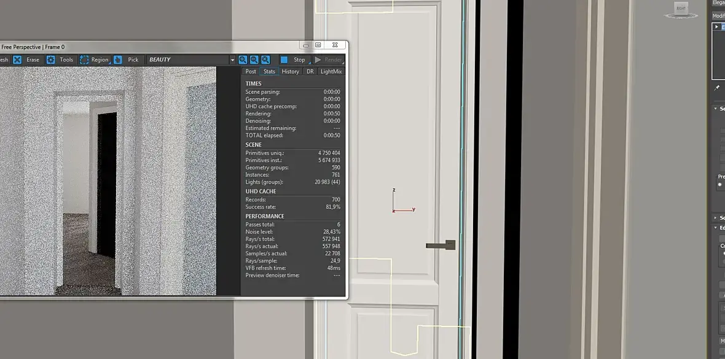This screenshot has height=359, width=725.
Task: Click the gear Tools icon
Action: coord(51,60)
